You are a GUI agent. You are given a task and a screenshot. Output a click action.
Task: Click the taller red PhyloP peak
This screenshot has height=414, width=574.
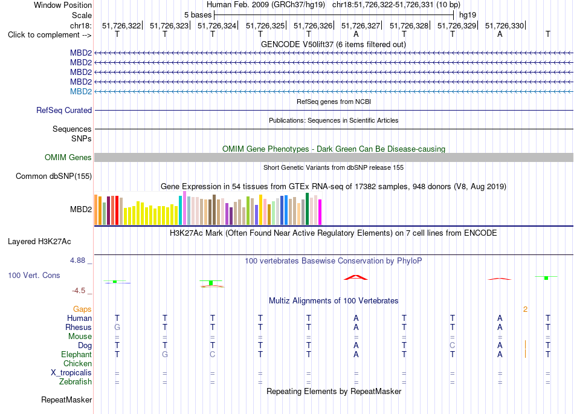[356, 277]
